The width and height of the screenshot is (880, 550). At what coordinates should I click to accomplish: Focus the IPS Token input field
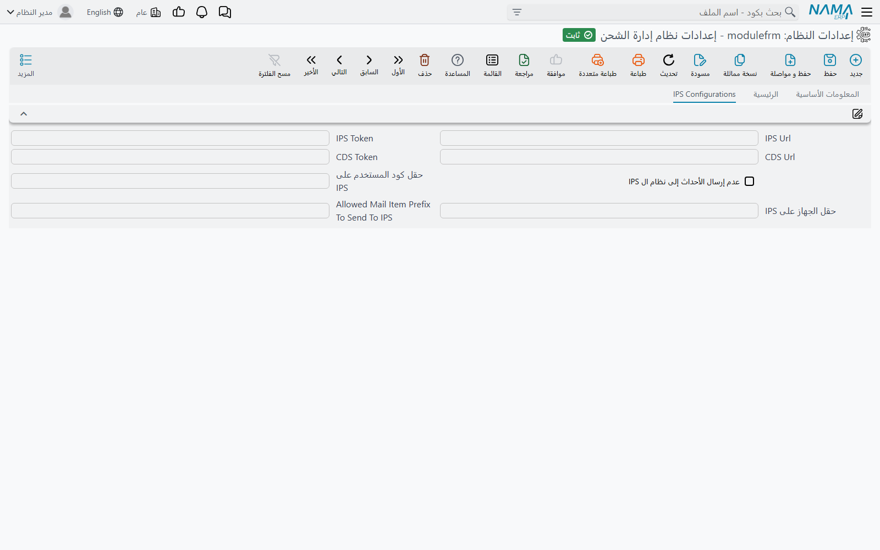tap(170, 138)
